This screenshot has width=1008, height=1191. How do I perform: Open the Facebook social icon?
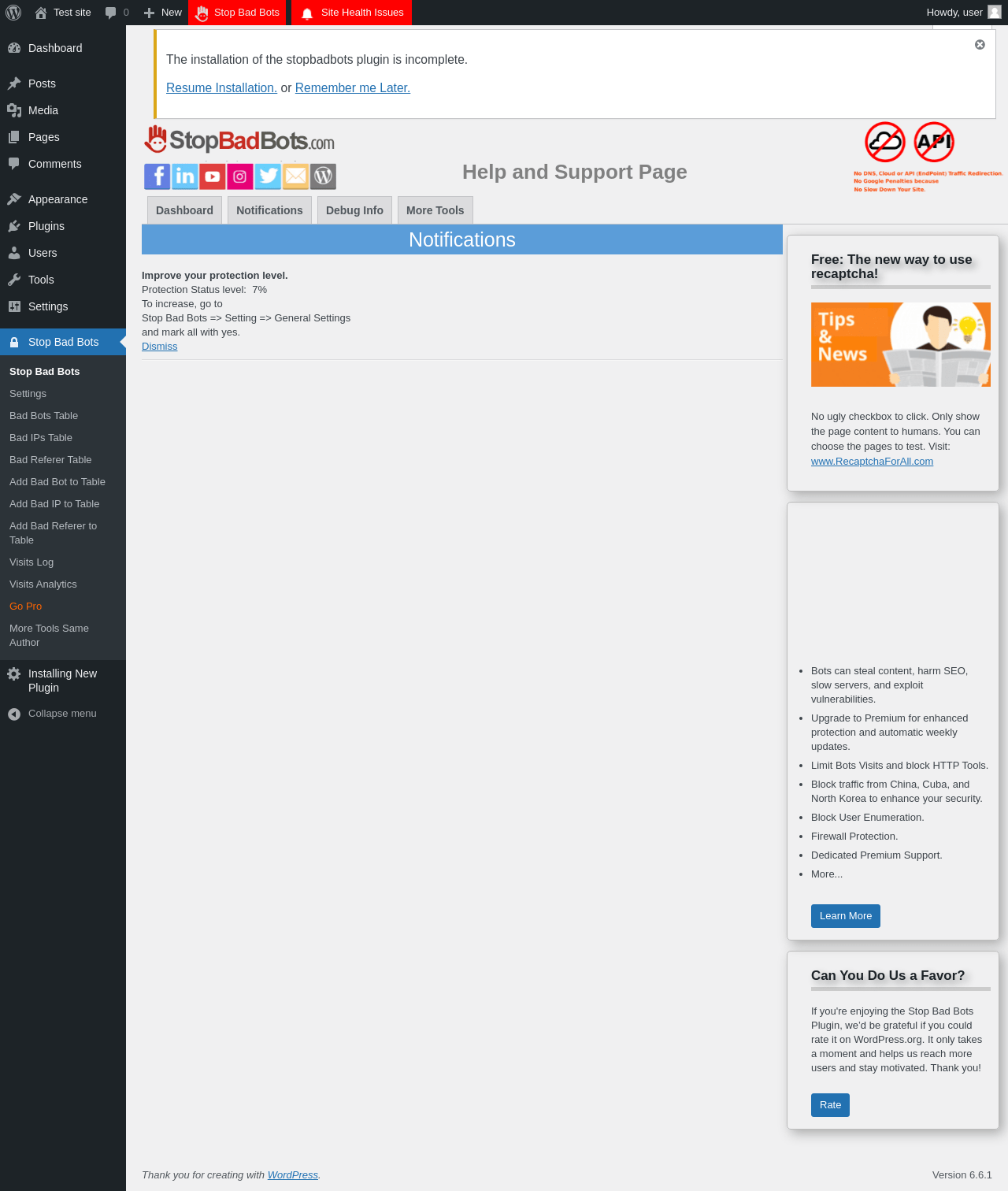click(x=157, y=176)
